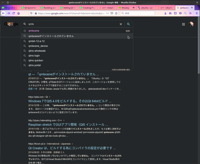
Task: Switch to c++ - Ubuntu tab
Action: click(x=166, y=8)
